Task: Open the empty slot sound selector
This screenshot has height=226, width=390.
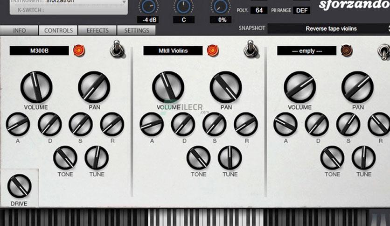Action: 306,51
